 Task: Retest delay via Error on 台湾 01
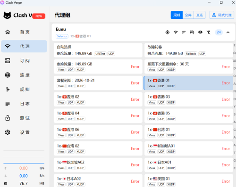point(226,132)
